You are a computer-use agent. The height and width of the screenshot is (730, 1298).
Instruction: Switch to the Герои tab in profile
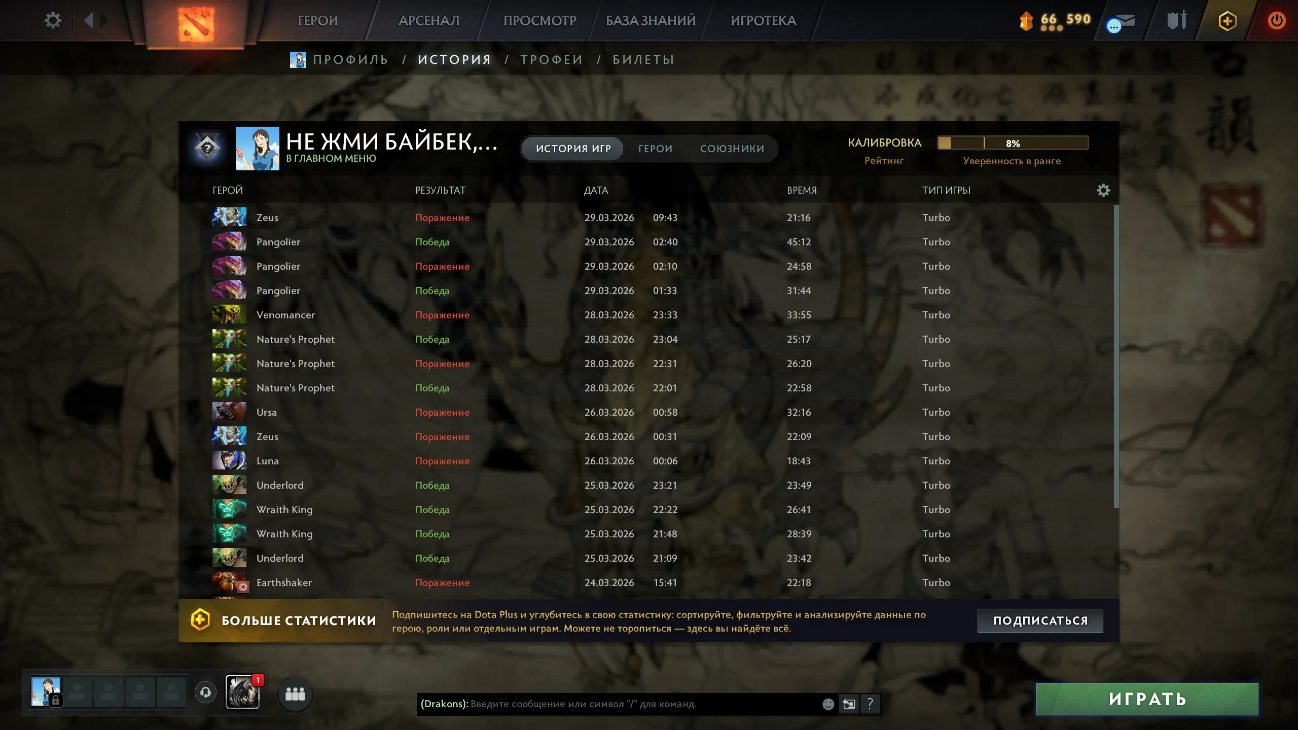[655, 149]
